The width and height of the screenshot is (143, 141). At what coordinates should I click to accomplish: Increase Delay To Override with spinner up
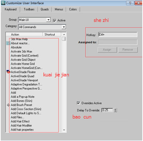pos(115,109)
